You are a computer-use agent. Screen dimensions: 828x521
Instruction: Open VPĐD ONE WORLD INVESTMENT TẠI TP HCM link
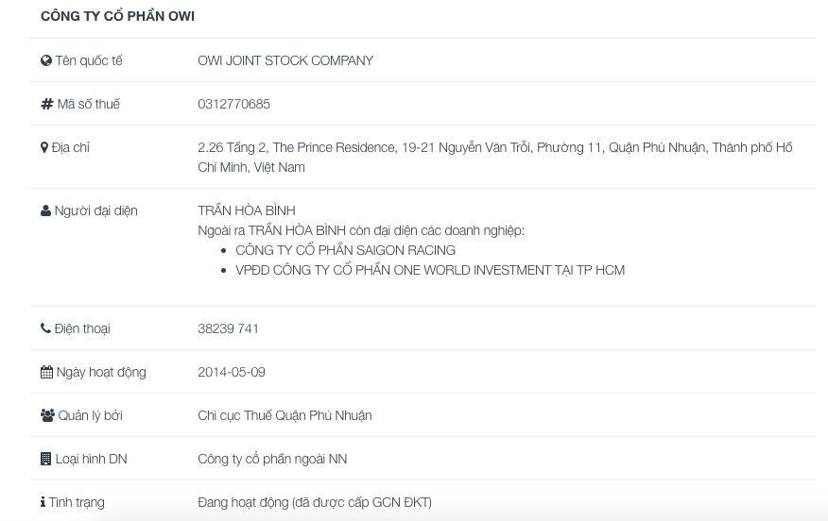(x=429, y=270)
